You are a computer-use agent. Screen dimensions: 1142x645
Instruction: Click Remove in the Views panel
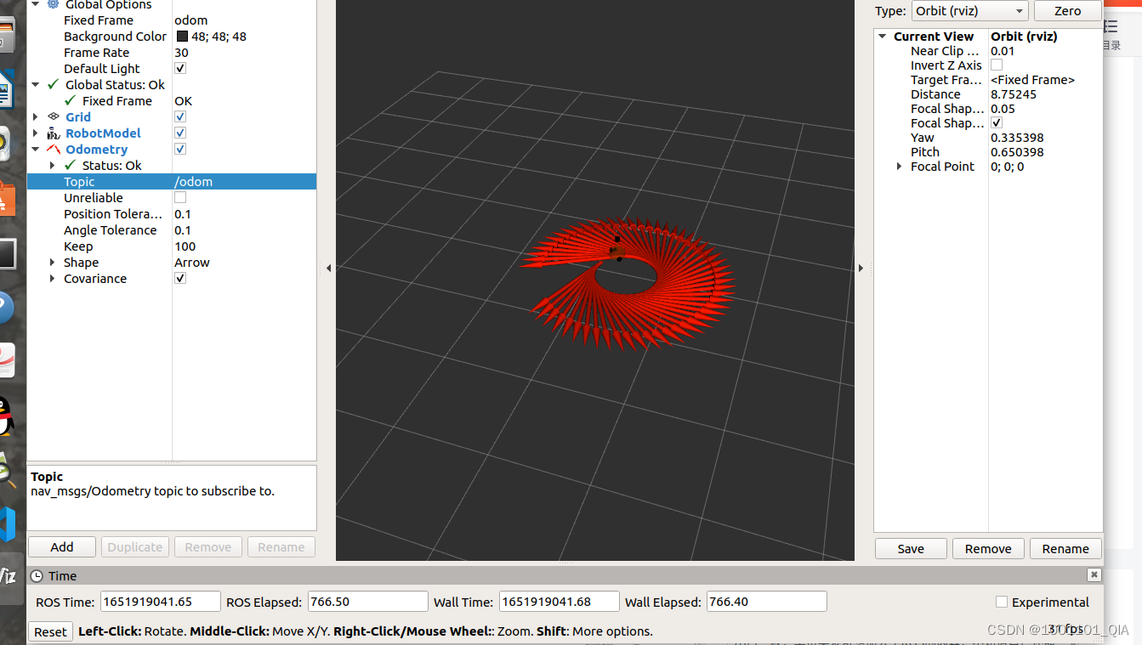[988, 548]
